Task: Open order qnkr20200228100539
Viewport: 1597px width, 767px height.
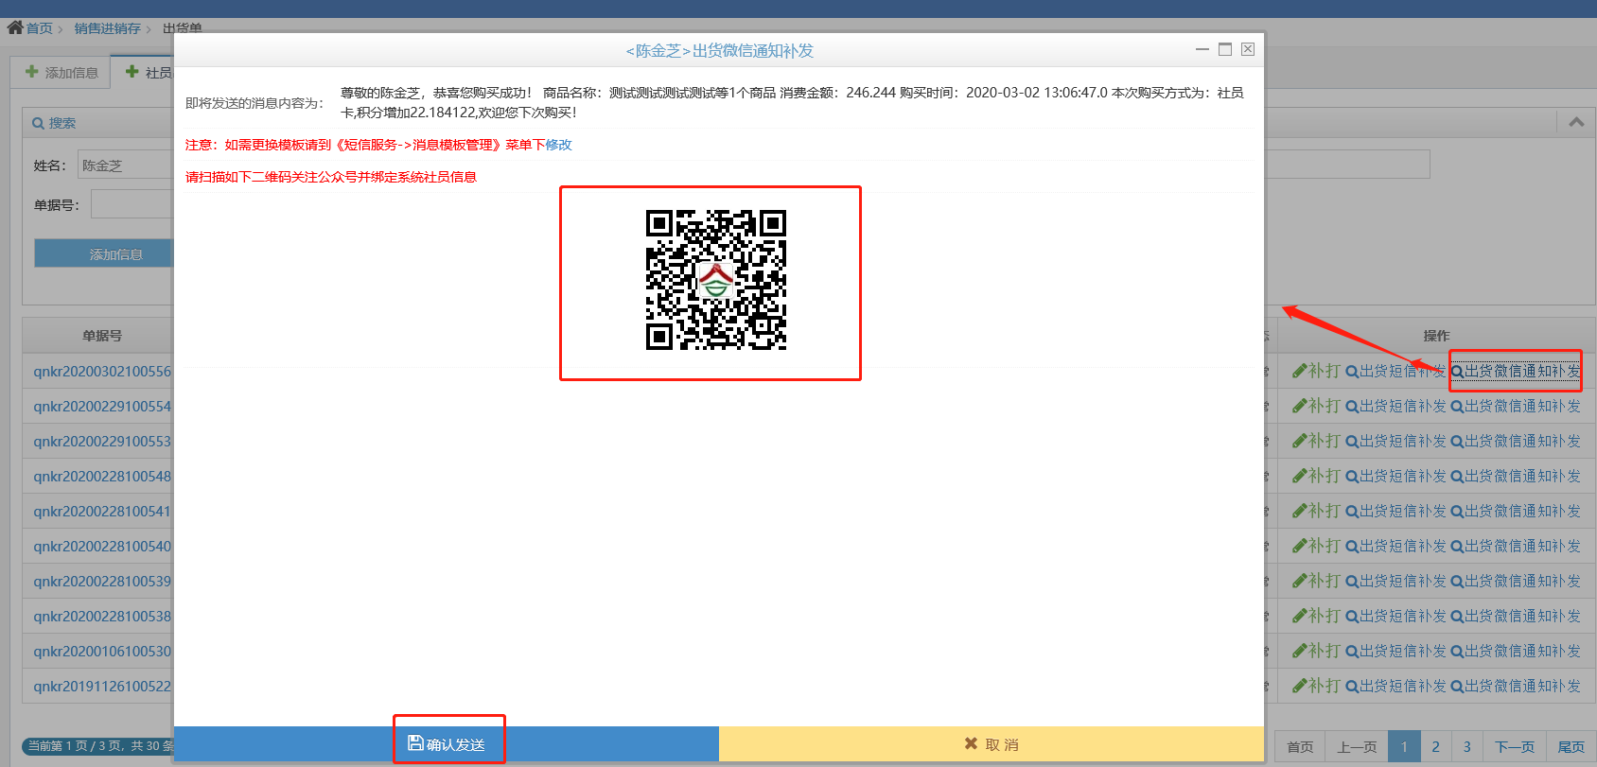Action: click(102, 582)
